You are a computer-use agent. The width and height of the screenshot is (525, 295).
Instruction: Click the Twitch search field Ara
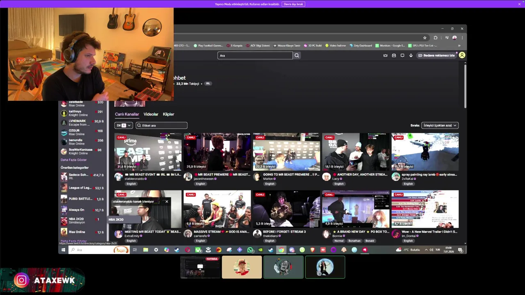(x=255, y=55)
